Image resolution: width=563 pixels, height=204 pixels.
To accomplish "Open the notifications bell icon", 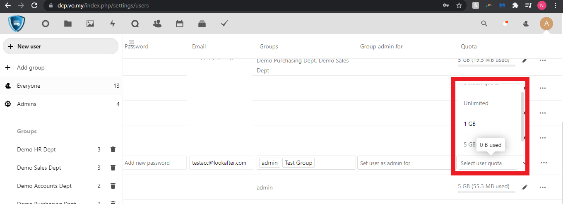I will point(505,24).
